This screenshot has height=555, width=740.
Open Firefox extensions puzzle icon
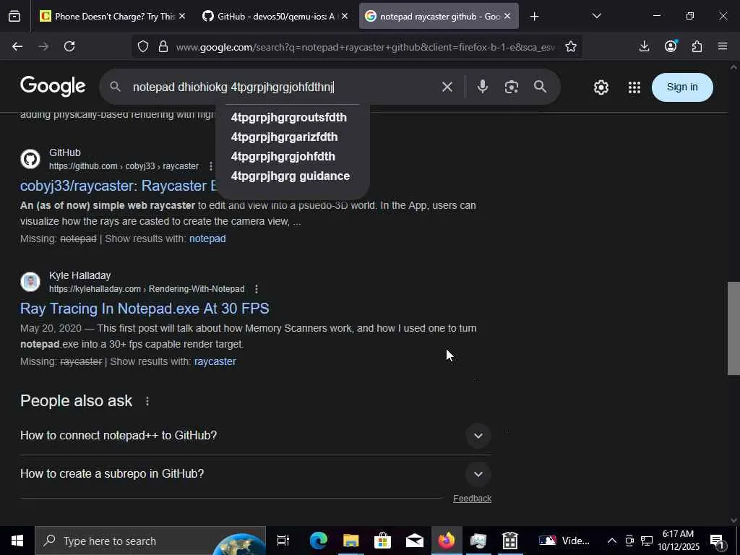697,46
